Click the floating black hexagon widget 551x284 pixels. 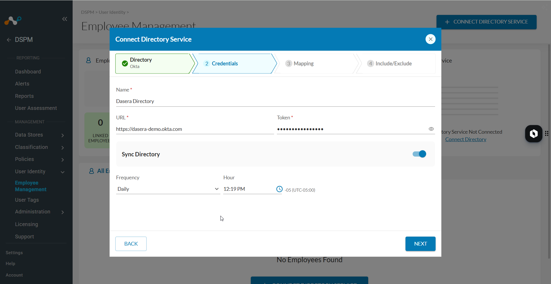coord(533,133)
